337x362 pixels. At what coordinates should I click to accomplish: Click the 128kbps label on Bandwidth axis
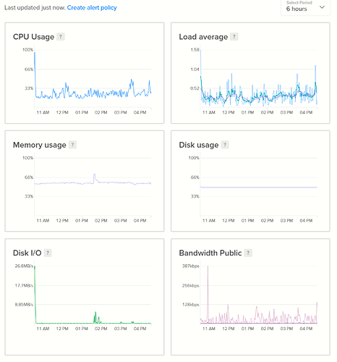tap(190, 305)
